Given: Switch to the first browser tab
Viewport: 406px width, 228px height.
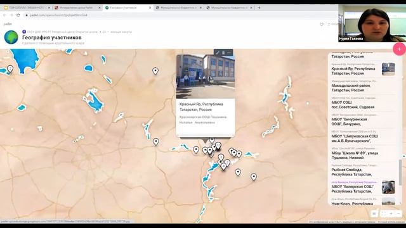Looking at the screenshot, I should point(26,8).
